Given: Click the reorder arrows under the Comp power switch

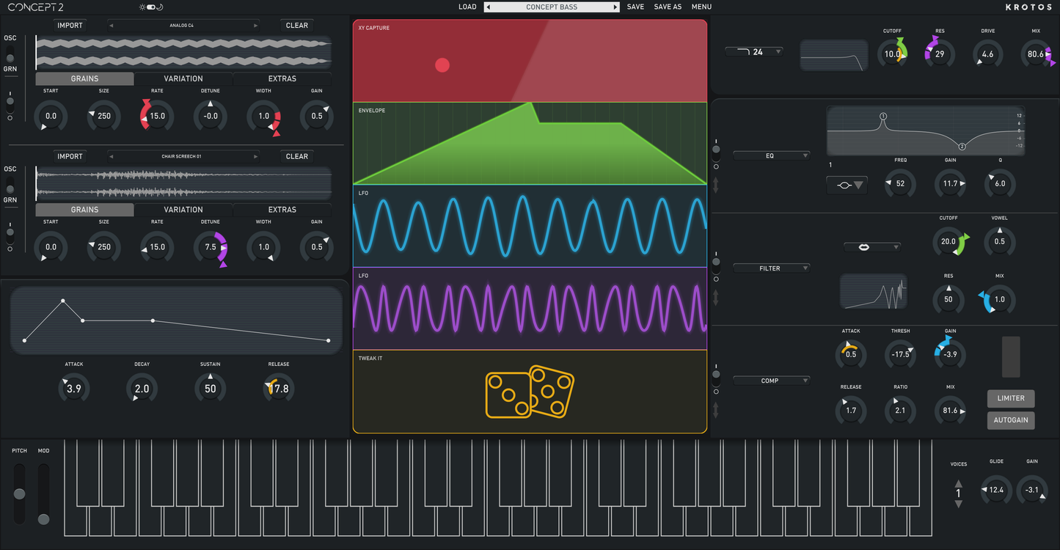Looking at the screenshot, I should (x=716, y=410).
